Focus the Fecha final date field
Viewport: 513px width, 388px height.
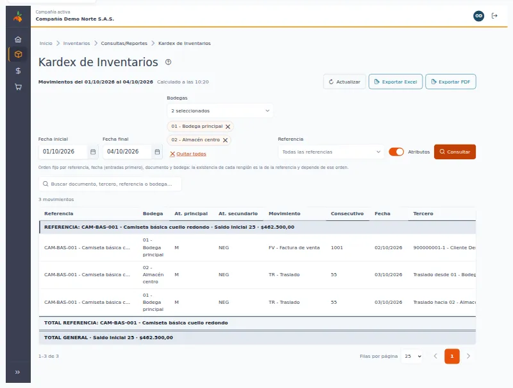126,152
